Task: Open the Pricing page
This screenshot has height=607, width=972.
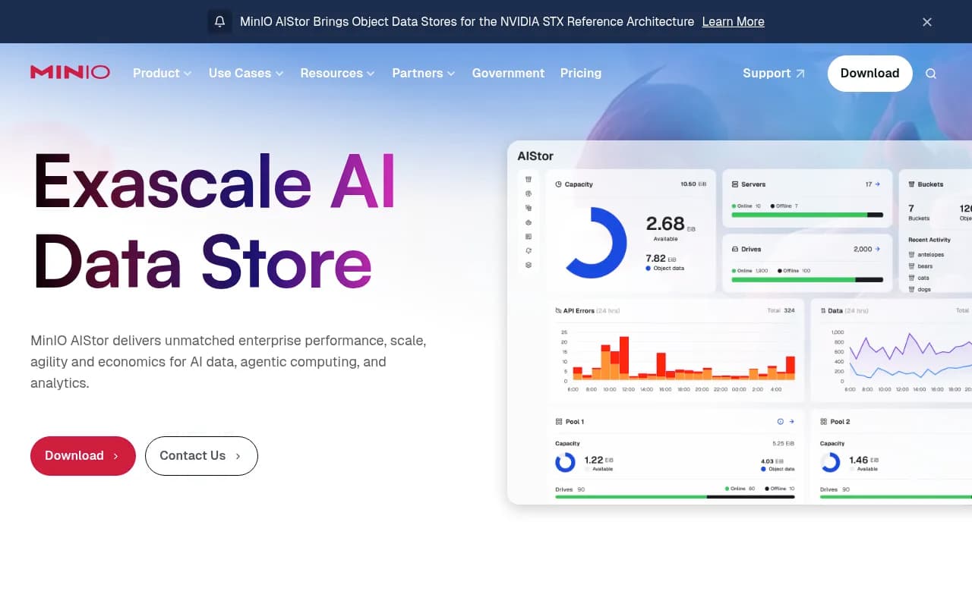Action: 581,74
